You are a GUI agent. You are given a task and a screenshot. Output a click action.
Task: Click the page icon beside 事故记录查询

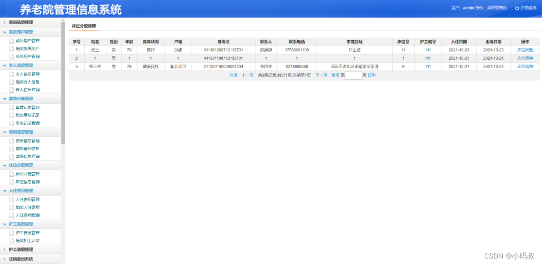[12, 123]
